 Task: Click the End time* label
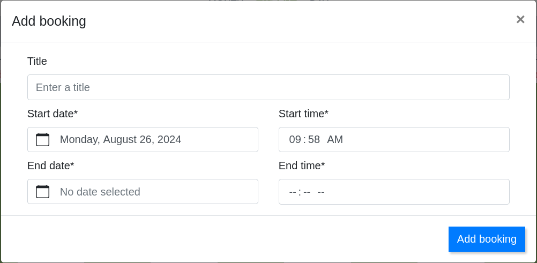(x=302, y=166)
